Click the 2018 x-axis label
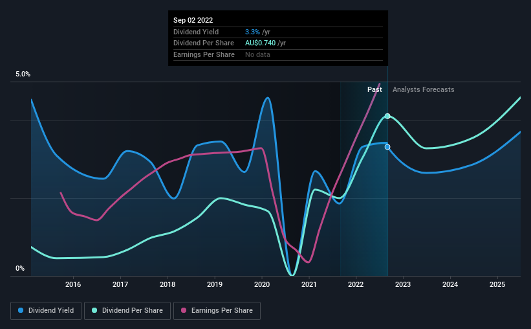Screen dimensions: 531x329 (168, 284)
